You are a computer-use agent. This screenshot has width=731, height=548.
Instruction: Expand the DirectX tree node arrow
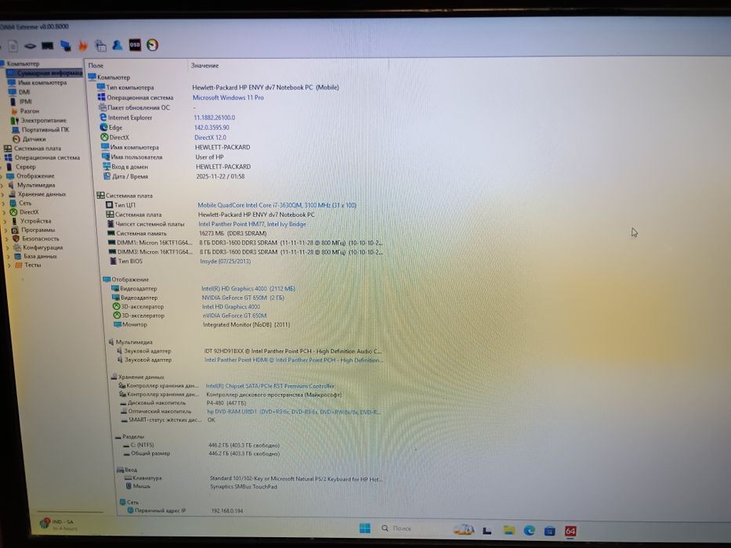click(4, 212)
